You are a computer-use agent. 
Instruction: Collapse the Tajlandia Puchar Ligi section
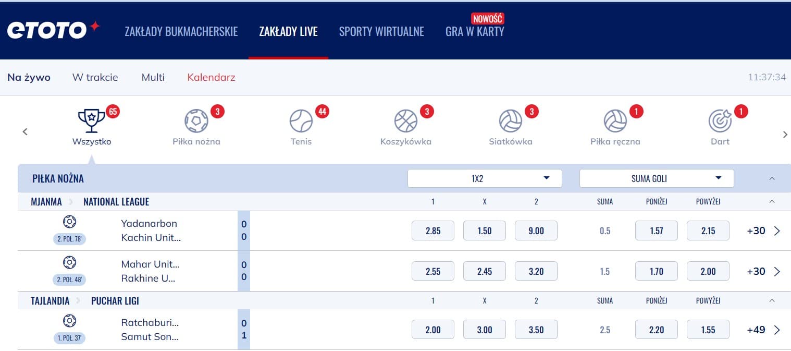click(772, 300)
